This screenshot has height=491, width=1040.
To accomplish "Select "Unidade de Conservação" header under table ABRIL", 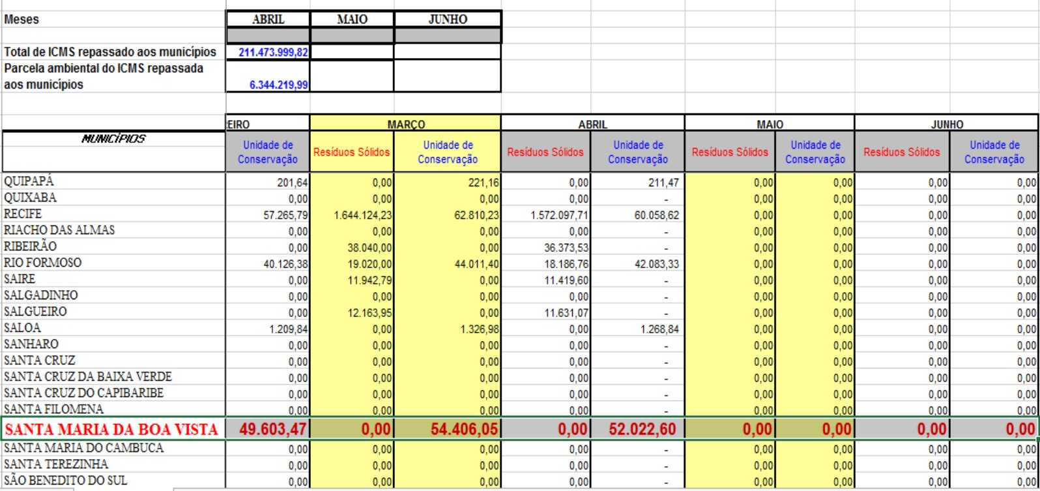I will point(638,152).
